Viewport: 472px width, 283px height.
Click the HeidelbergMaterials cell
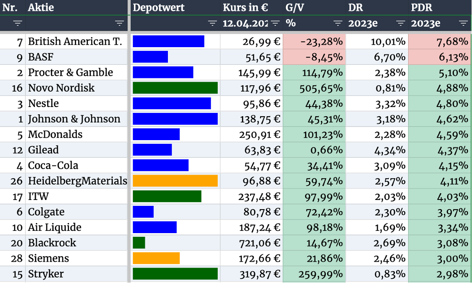(x=77, y=181)
